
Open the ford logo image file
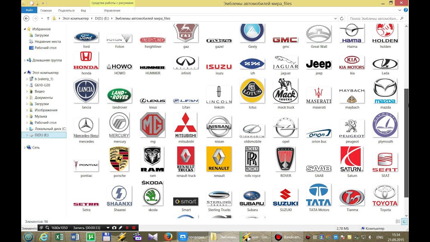(86, 37)
